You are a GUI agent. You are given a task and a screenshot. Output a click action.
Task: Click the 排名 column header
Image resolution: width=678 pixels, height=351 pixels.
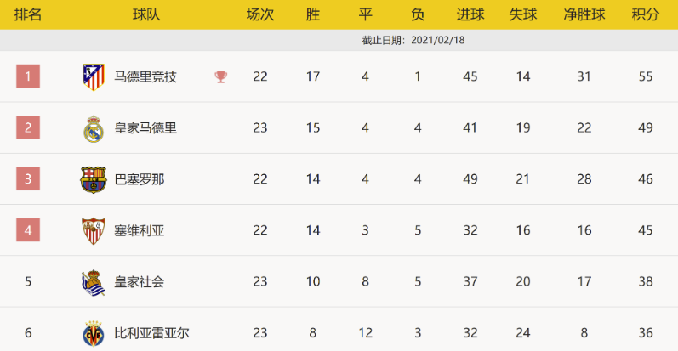[x=28, y=15]
